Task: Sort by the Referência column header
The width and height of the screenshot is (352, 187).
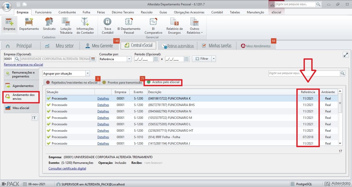Action: tap(308, 92)
